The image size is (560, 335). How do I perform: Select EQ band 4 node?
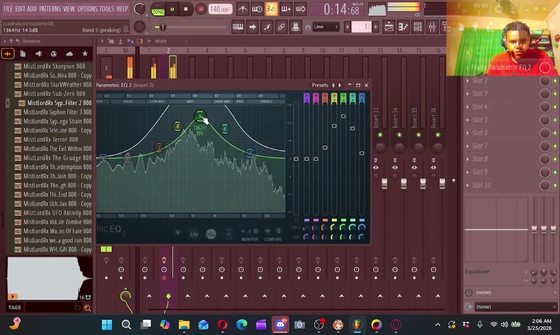[x=177, y=127]
